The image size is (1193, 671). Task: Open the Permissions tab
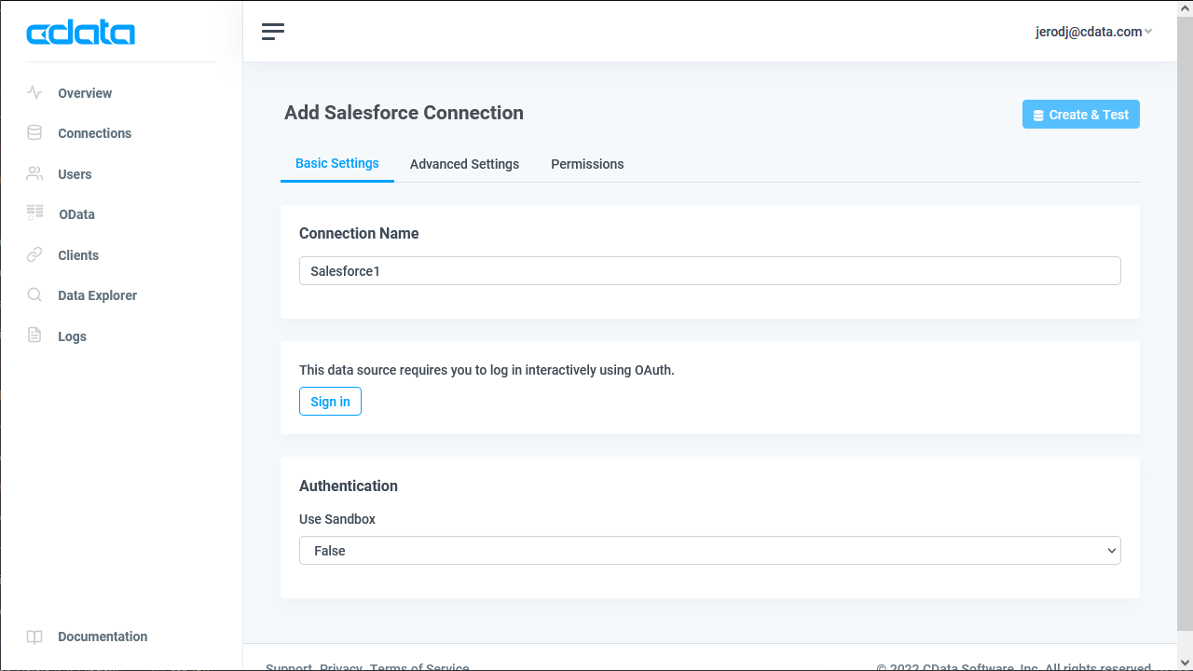[x=587, y=164]
